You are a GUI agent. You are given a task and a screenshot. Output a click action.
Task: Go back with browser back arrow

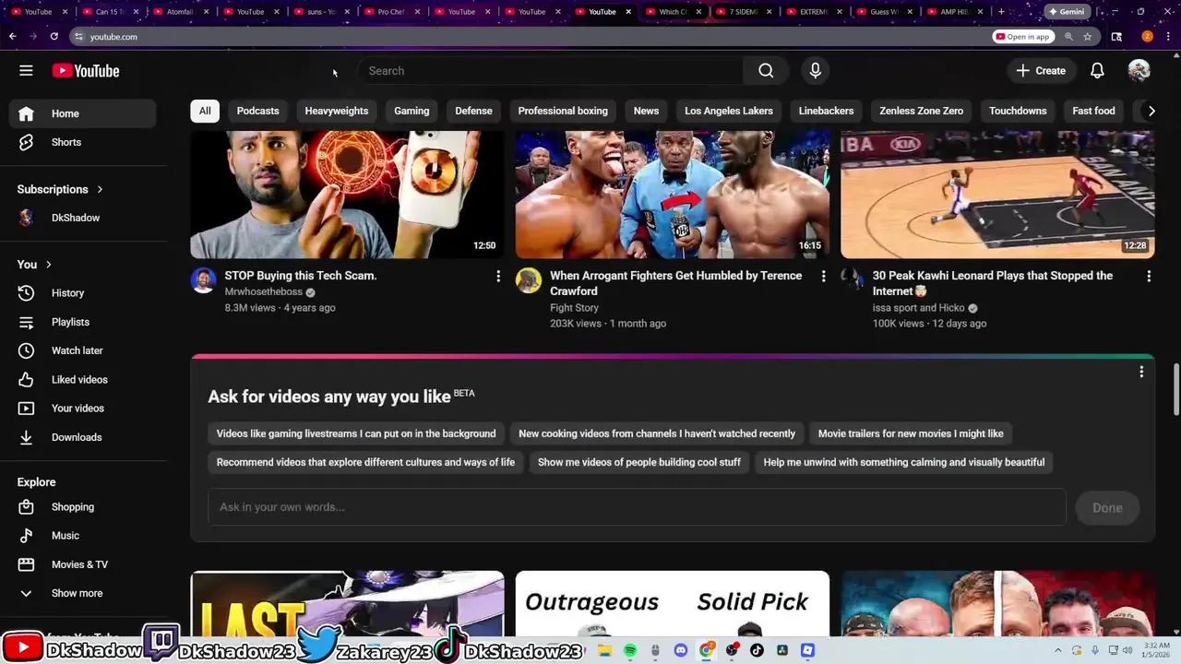12,37
